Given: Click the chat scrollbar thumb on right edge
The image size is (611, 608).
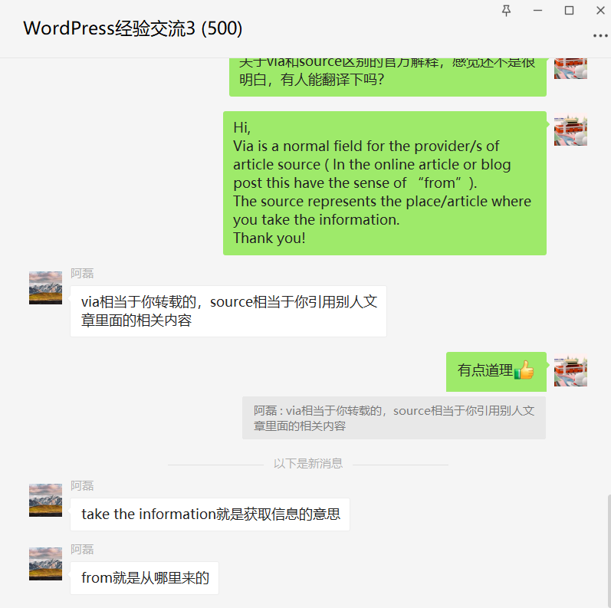Looking at the screenshot, I should click(609, 550).
